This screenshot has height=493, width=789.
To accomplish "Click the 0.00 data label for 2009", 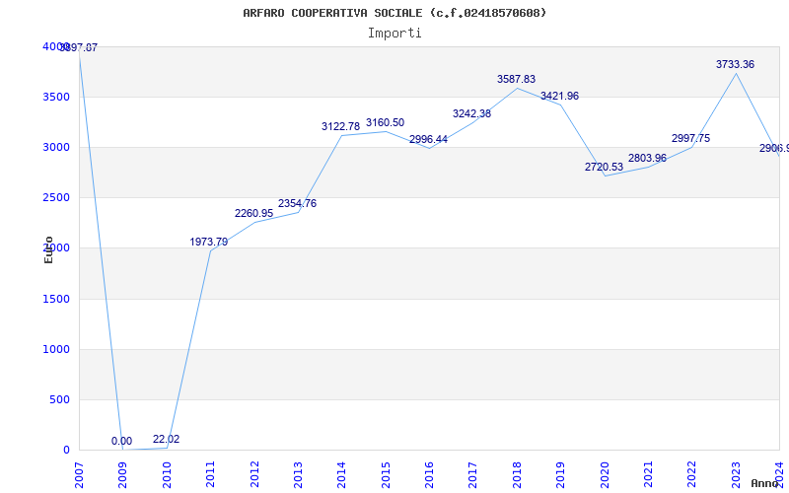I will (x=121, y=442).
